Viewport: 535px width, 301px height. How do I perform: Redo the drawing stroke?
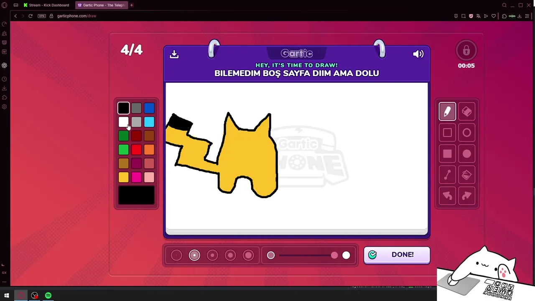click(467, 196)
